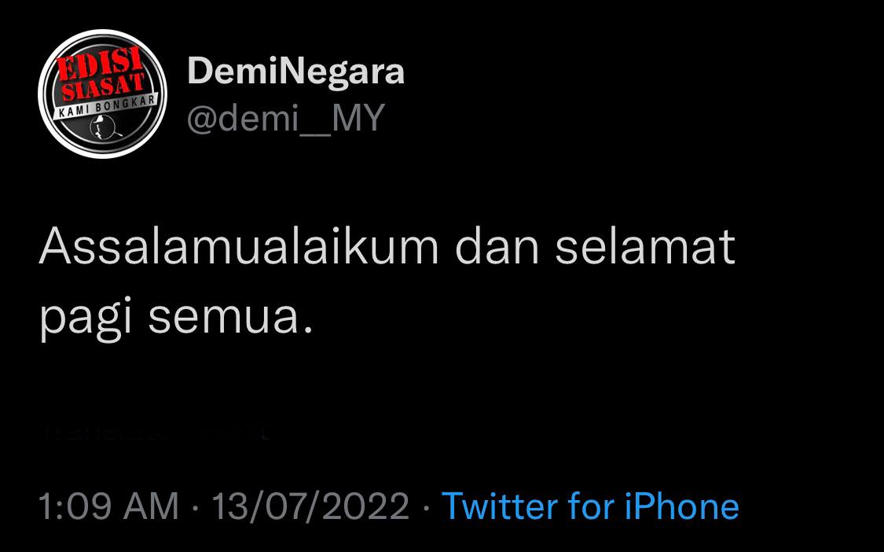Click the white ring border of the avatar

103,33
